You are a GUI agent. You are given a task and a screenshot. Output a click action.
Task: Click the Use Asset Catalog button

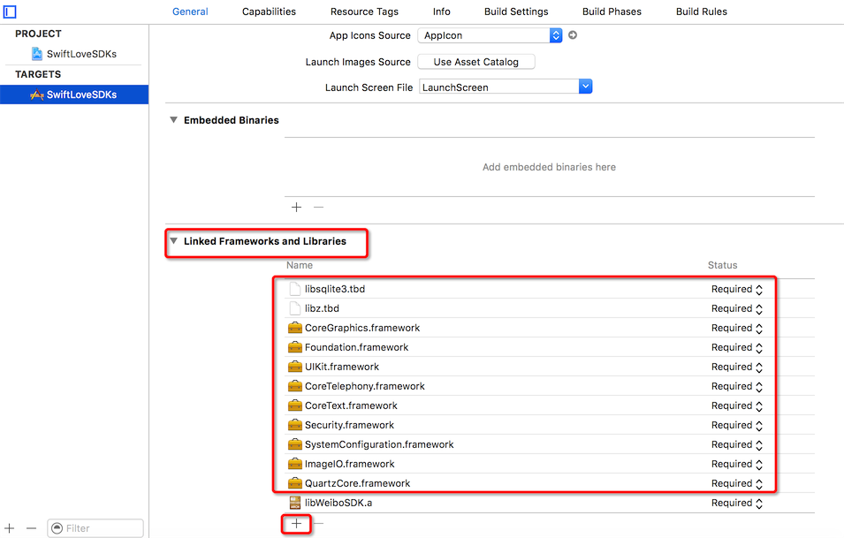(x=476, y=62)
